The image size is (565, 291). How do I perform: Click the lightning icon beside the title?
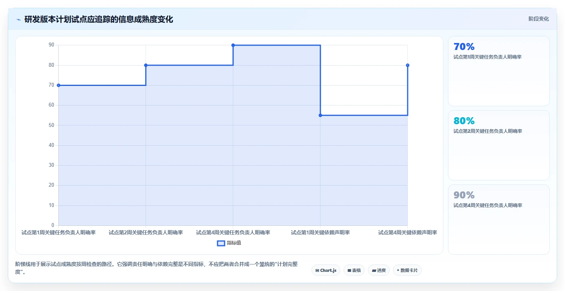[18, 19]
